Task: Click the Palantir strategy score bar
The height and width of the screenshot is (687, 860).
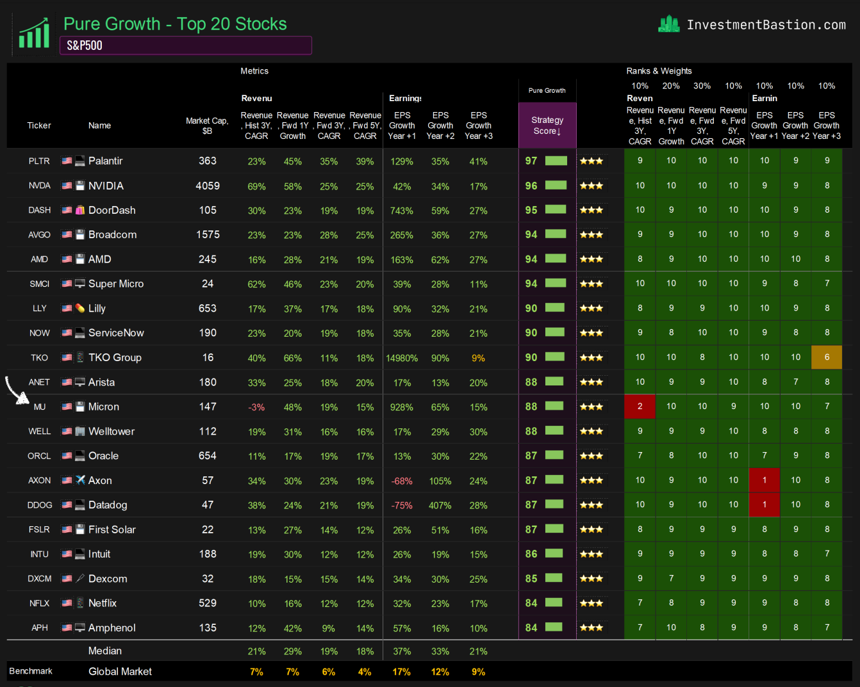Action: (x=556, y=161)
